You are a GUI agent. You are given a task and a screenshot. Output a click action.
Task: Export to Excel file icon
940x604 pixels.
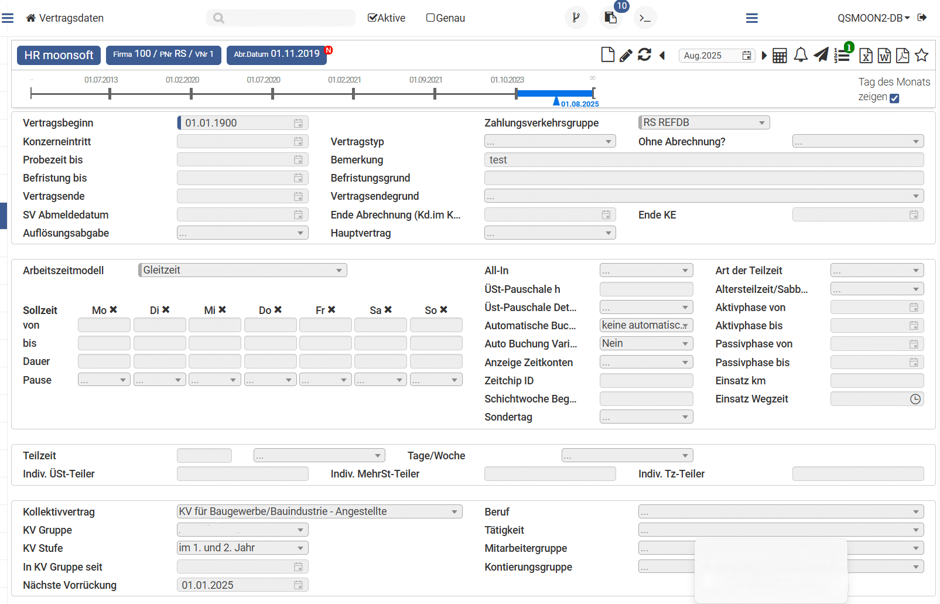point(866,56)
